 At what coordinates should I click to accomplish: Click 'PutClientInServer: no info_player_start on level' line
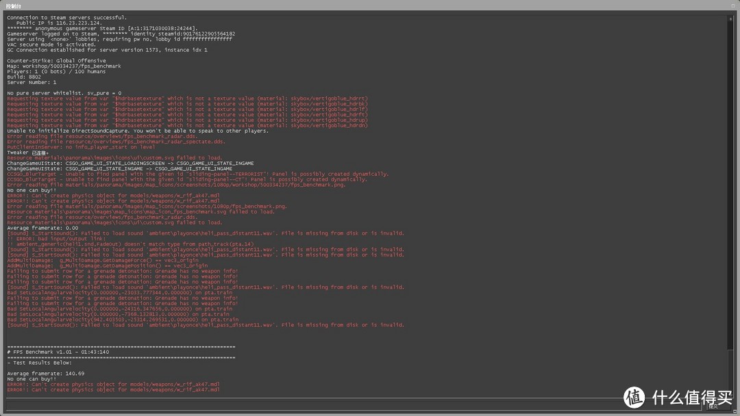81,147
